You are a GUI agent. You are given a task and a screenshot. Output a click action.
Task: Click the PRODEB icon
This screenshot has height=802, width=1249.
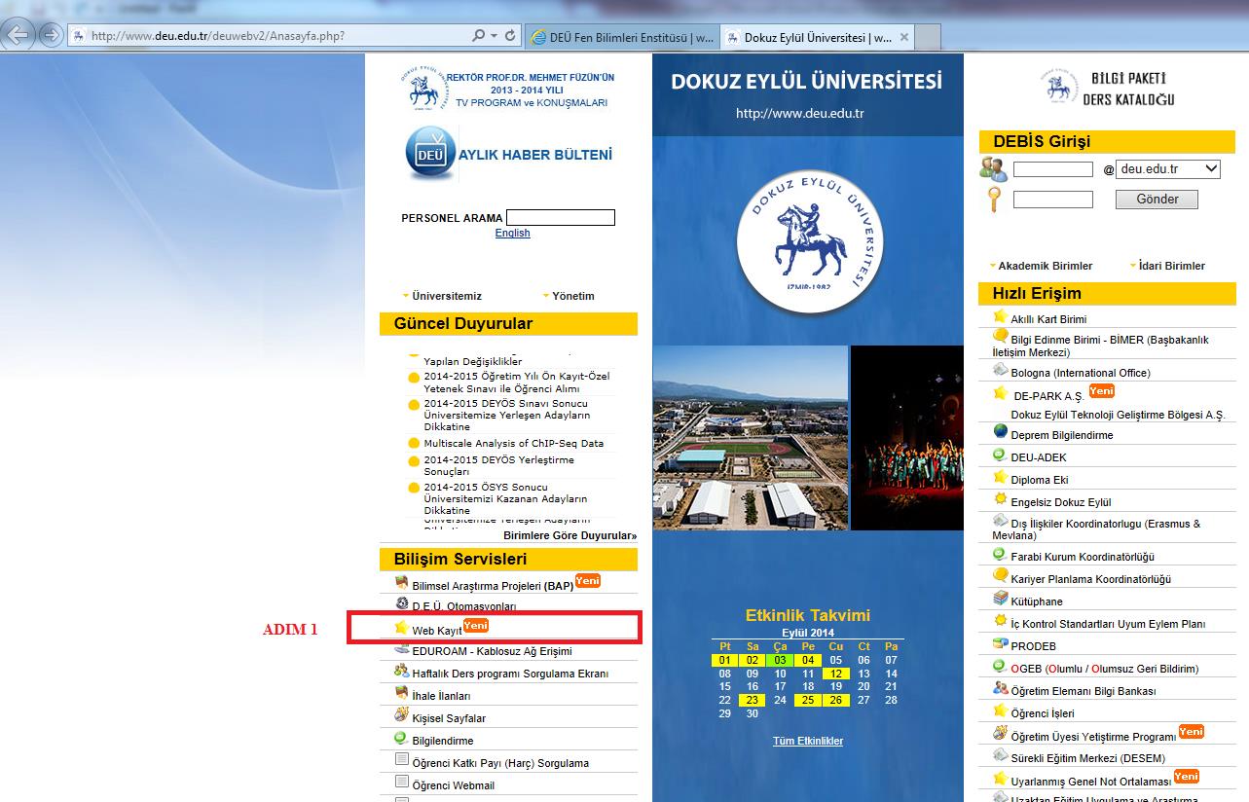coord(1000,643)
